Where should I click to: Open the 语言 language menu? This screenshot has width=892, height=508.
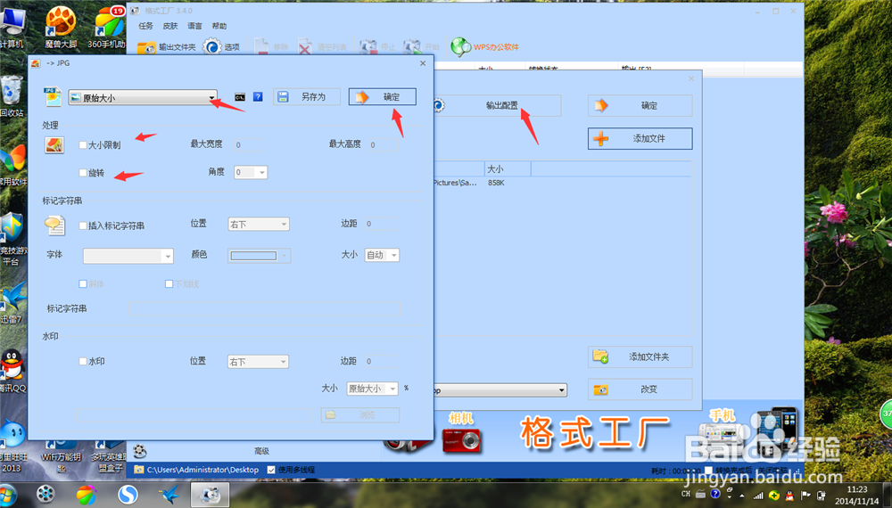tap(194, 26)
